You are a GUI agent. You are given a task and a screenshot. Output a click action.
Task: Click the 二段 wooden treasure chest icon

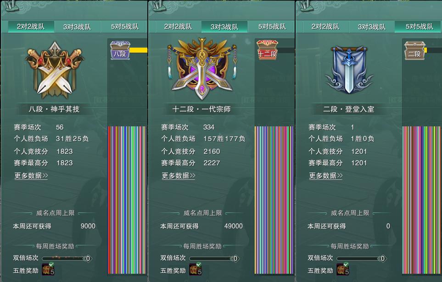coord(414,50)
